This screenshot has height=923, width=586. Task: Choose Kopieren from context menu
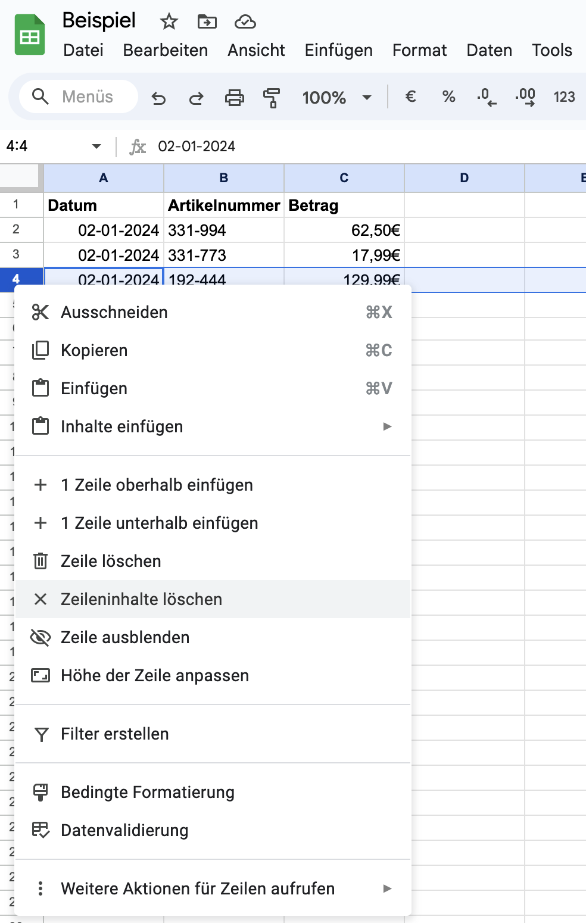[x=213, y=350]
